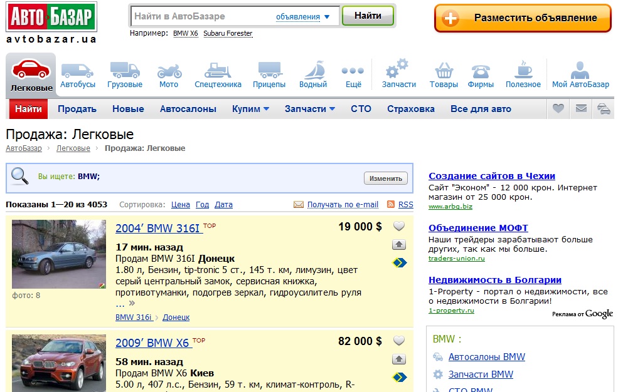This screenshot has width=618, height=392.
Task: Click the BMW 316i model link
Action: click(x=133, y=317)
